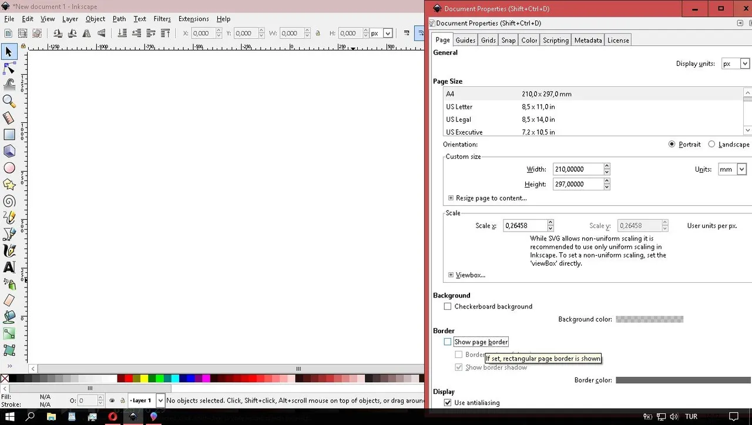Open the License tab

(x=618, y=40)
